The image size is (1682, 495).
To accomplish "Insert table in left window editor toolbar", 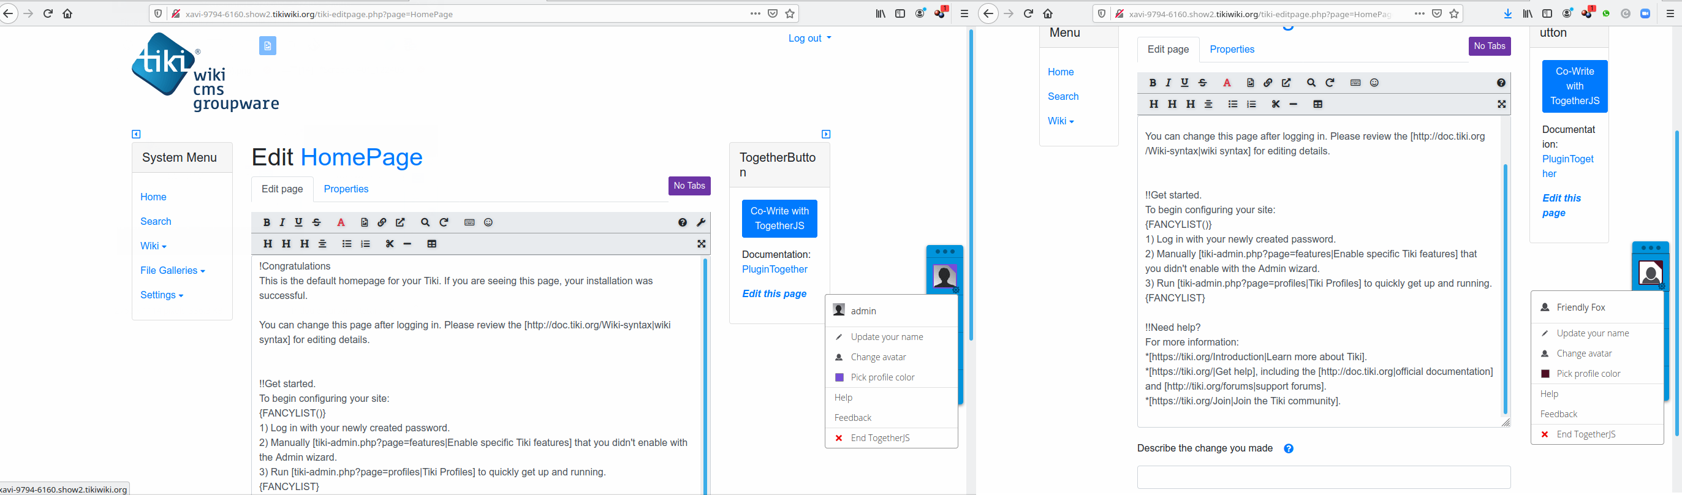I will (x=431, y=244).
